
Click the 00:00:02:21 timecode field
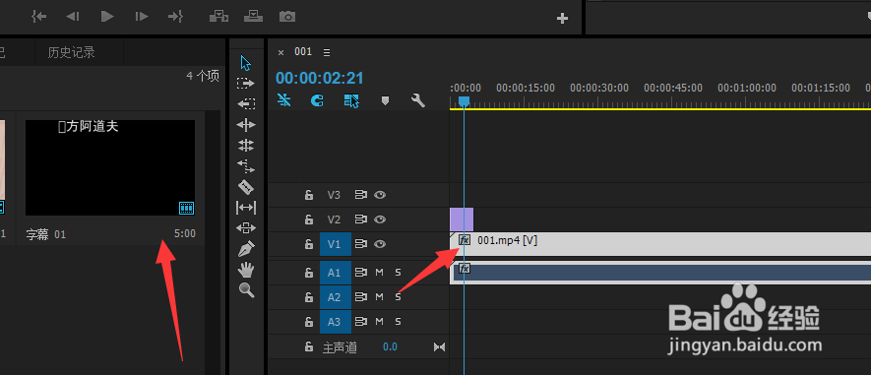tap(320, 78)
